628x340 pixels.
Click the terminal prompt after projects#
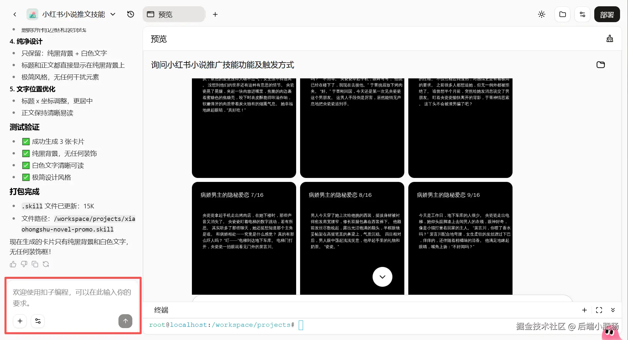tap(301, 325)
